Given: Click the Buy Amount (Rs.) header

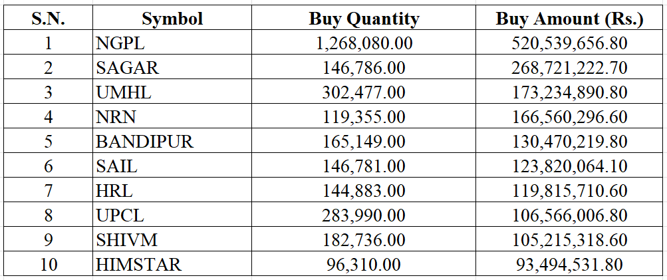Looking at the screenshot, I should coord(569,19).
